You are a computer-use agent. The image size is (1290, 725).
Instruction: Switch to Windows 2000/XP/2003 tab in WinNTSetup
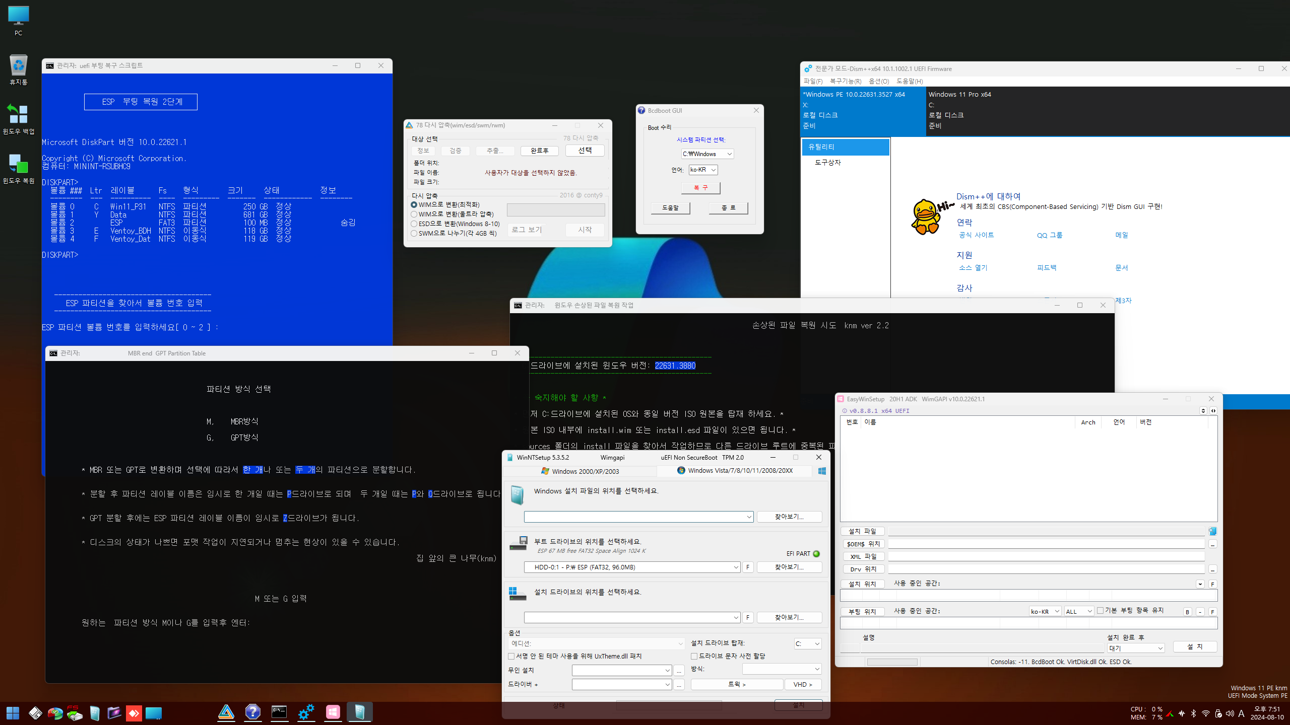click(580, 471)
